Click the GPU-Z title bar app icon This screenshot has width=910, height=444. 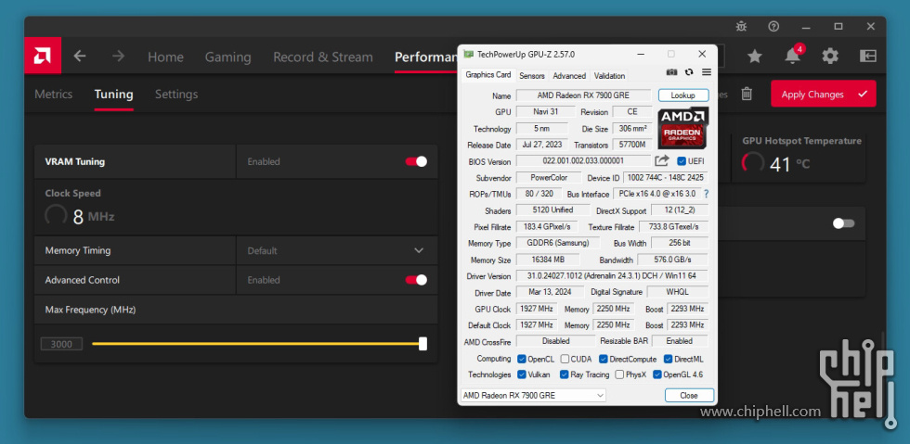click(468, 54)
